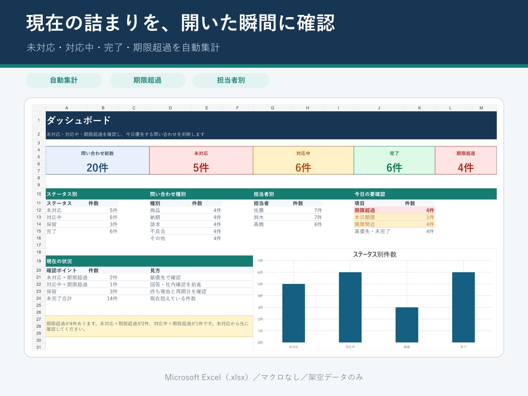Click the 問い合わせ総数 20件 card
The height and width of the screenshot is (396, 528).
coord(98,160)
